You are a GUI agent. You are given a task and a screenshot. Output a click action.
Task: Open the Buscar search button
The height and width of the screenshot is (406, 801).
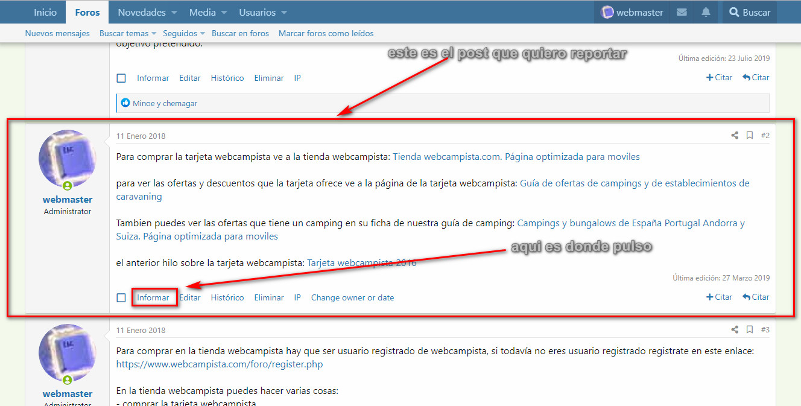[x=750, y=12]
